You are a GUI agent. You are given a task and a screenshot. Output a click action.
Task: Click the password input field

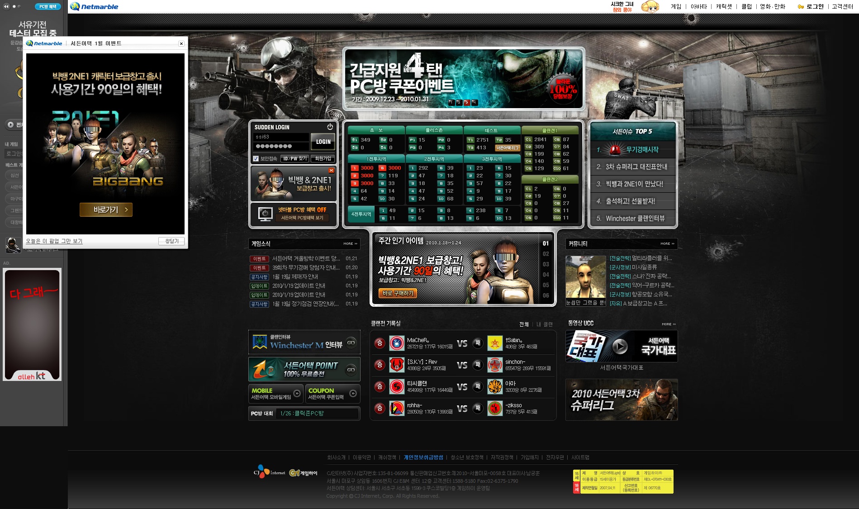pos(280,146)
